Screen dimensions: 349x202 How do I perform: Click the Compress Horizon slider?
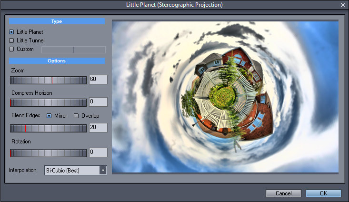point(48,102)
